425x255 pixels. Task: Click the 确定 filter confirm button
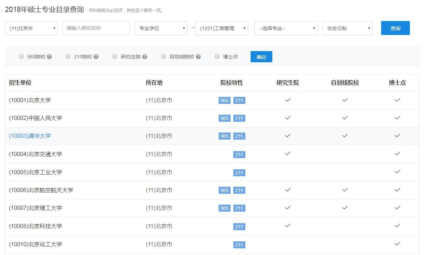(261, 57)
